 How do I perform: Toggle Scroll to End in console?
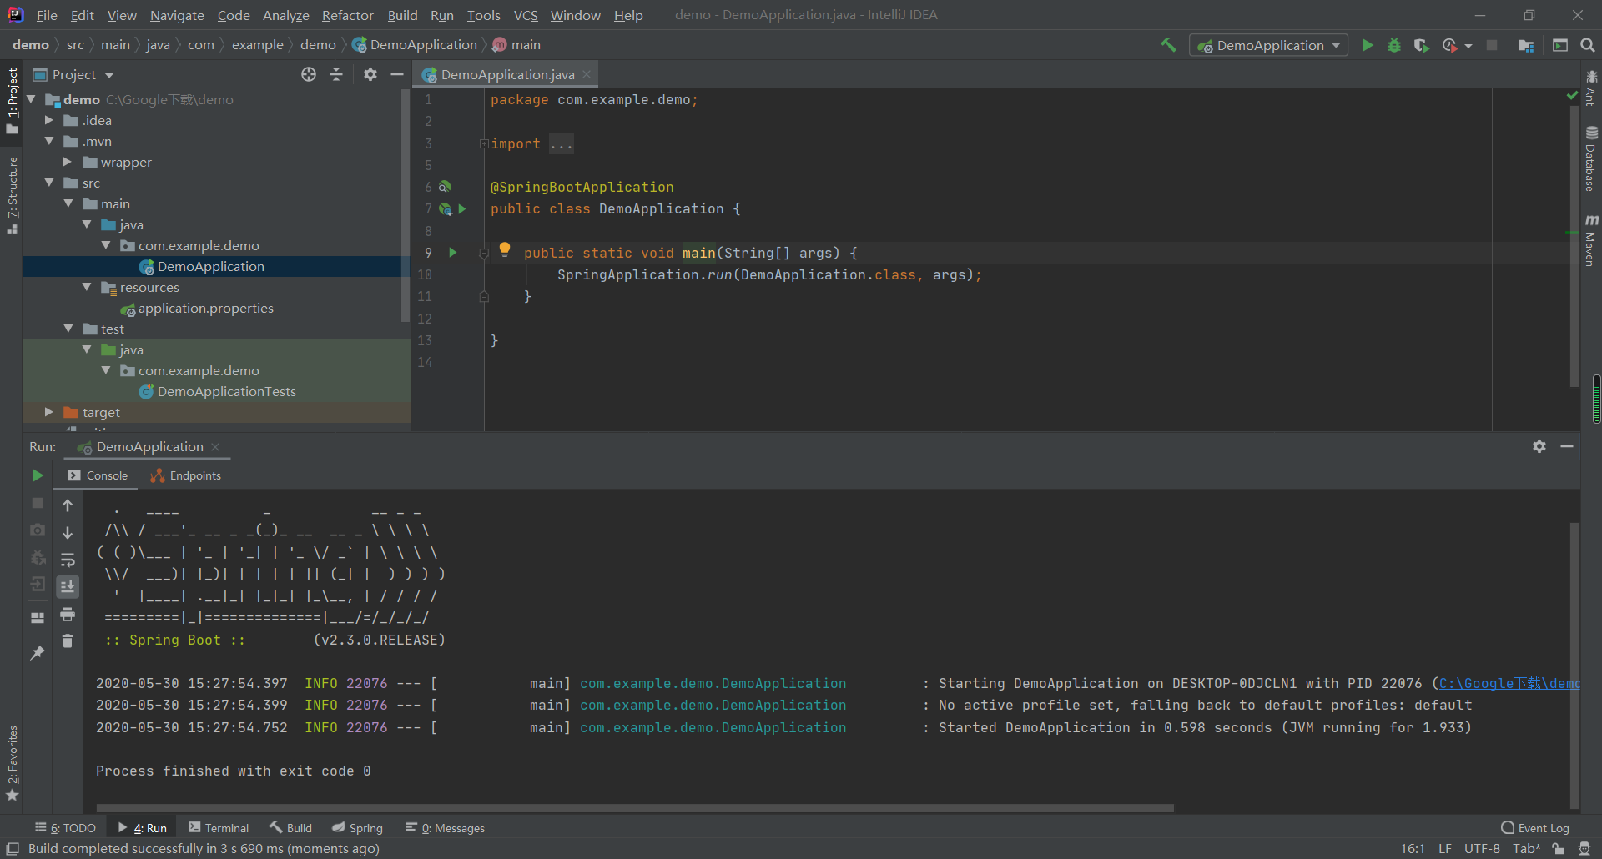coord(68,587)
